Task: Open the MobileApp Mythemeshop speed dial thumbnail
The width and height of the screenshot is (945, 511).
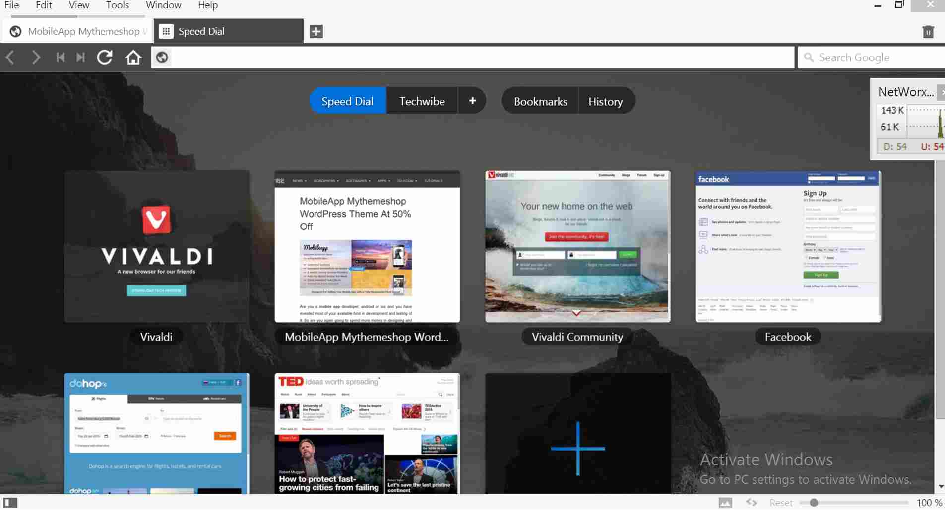Action: click(368, 247)
